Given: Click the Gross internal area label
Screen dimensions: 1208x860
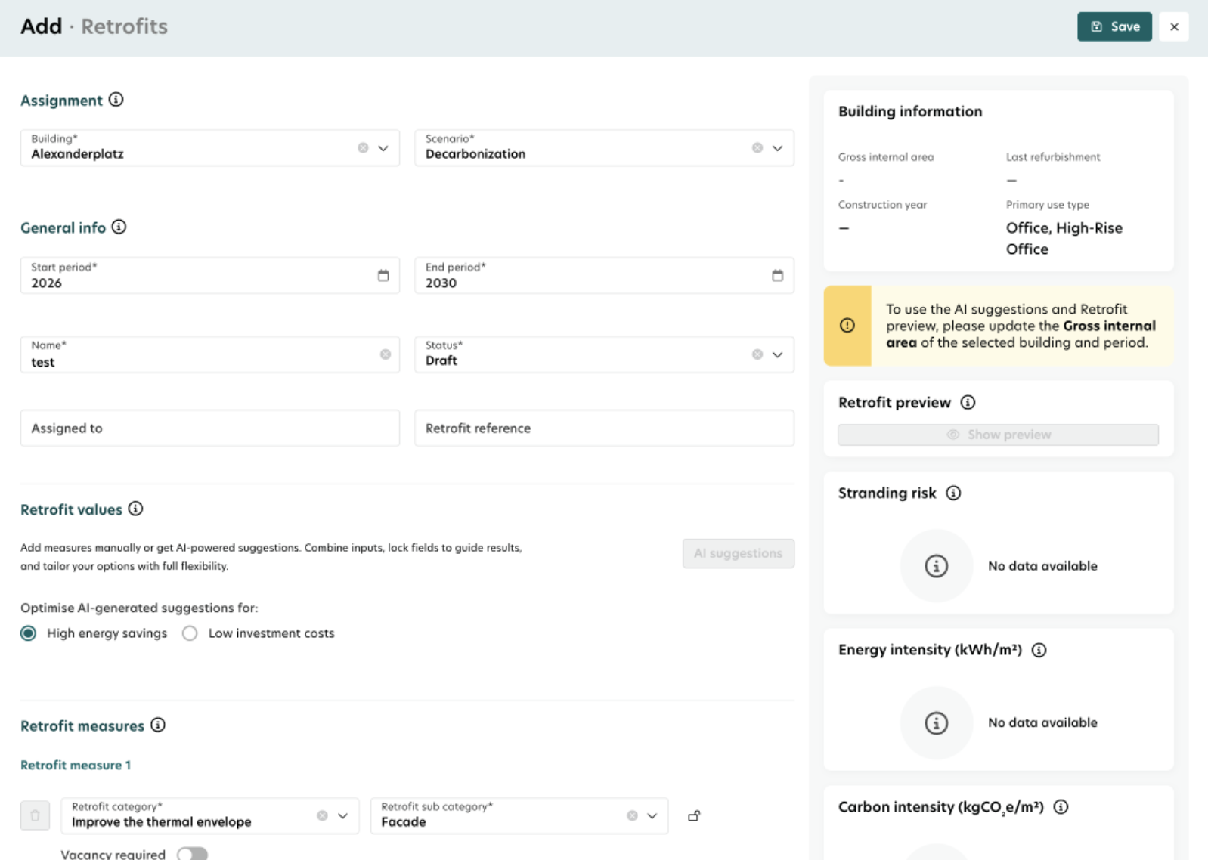Looking at the screenshot, I should [886, 157].
